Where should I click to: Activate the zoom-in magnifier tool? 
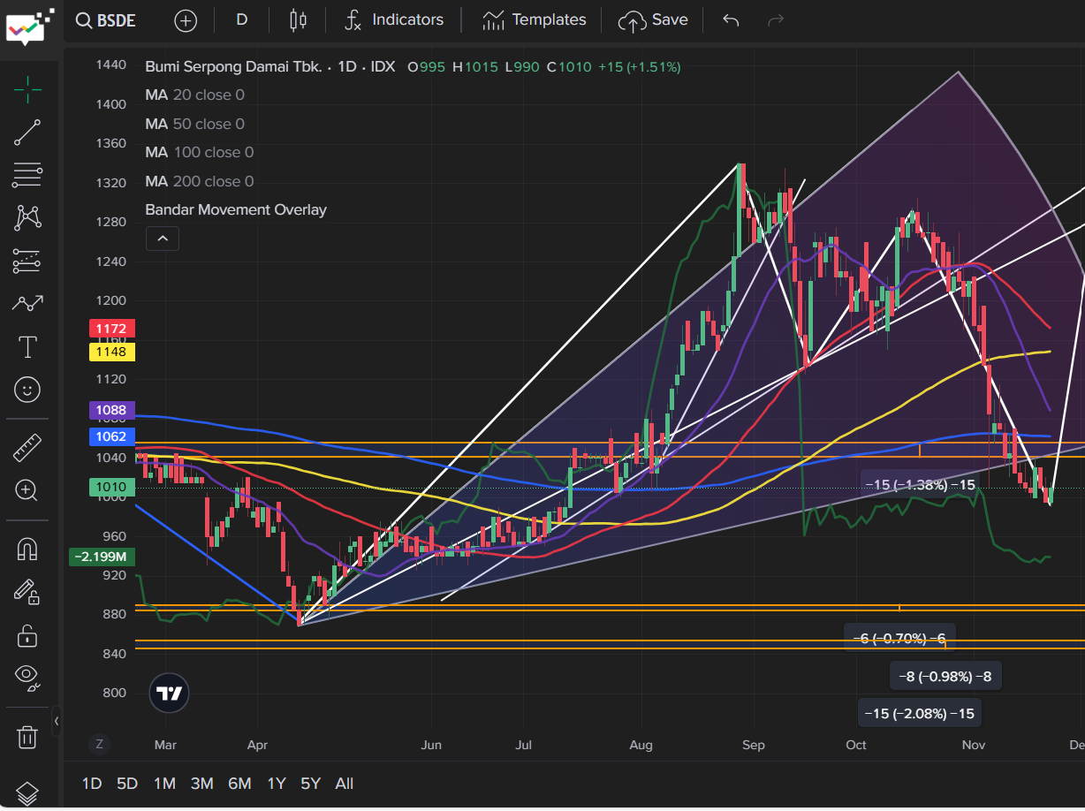[x=27, y=490]
